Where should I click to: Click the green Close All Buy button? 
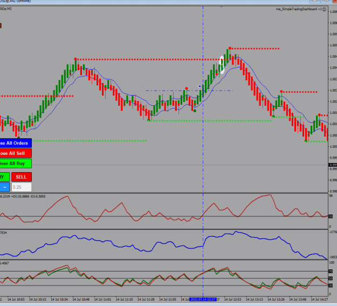tap(16, 164)
